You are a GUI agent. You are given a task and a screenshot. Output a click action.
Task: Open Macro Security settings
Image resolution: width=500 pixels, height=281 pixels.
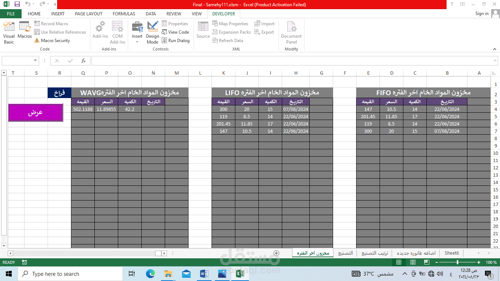tap(52, 41)
